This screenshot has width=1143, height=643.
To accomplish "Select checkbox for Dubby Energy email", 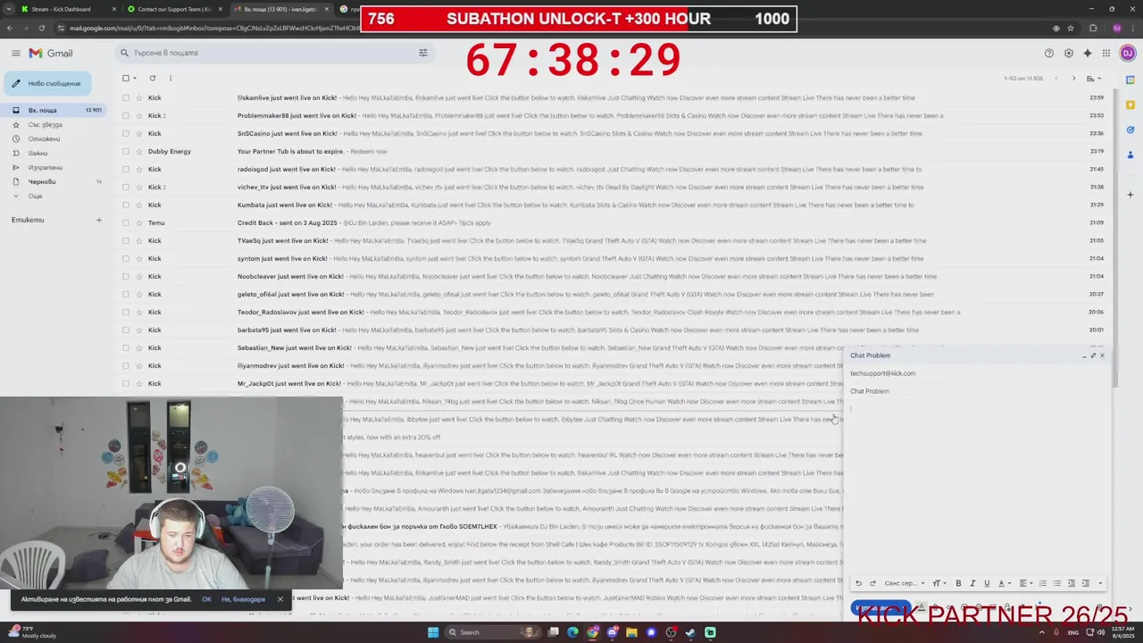I will 125,151.
